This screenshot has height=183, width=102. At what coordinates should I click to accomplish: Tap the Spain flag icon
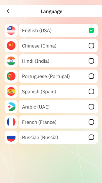pos(11,91)
